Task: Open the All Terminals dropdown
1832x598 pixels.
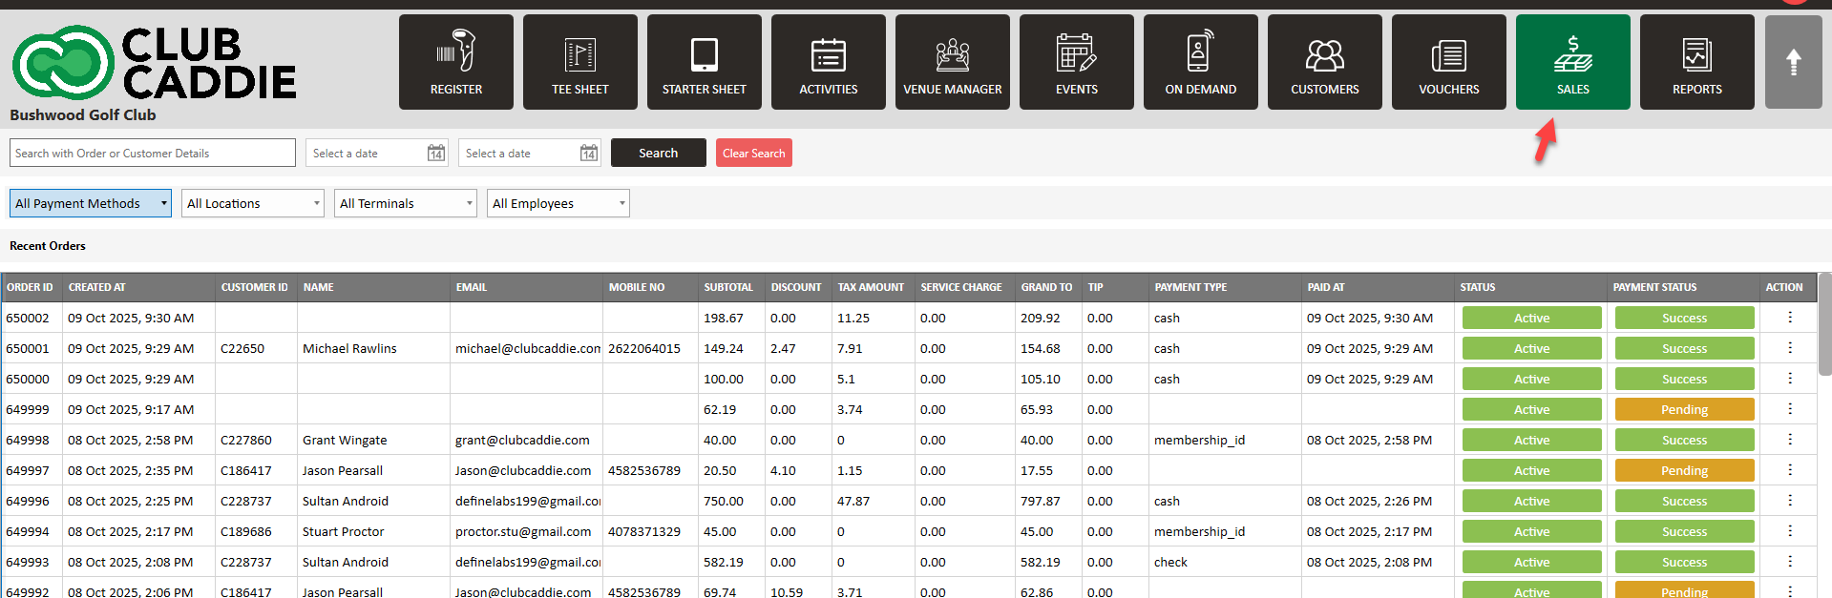Action: (406, 203)
